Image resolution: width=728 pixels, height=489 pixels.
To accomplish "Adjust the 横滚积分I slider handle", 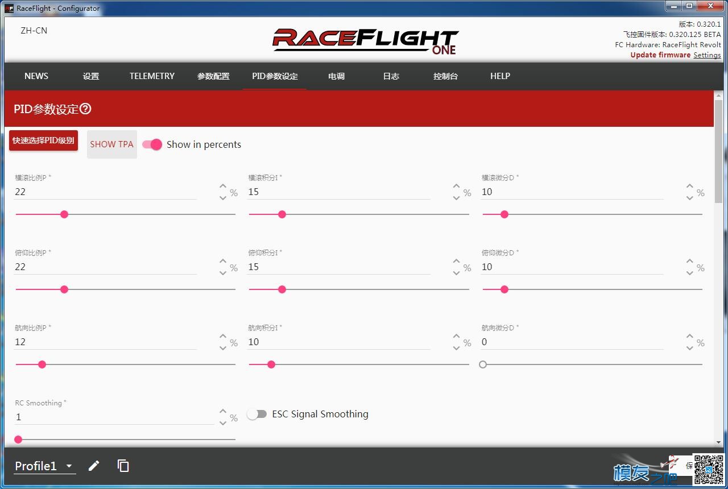I will (x=282, y=214).
